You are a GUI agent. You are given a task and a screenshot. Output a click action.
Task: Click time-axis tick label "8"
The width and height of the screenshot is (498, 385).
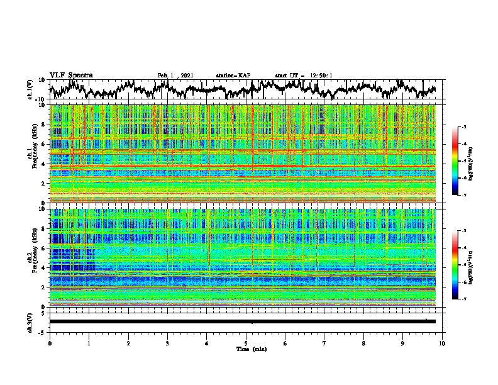363,343
